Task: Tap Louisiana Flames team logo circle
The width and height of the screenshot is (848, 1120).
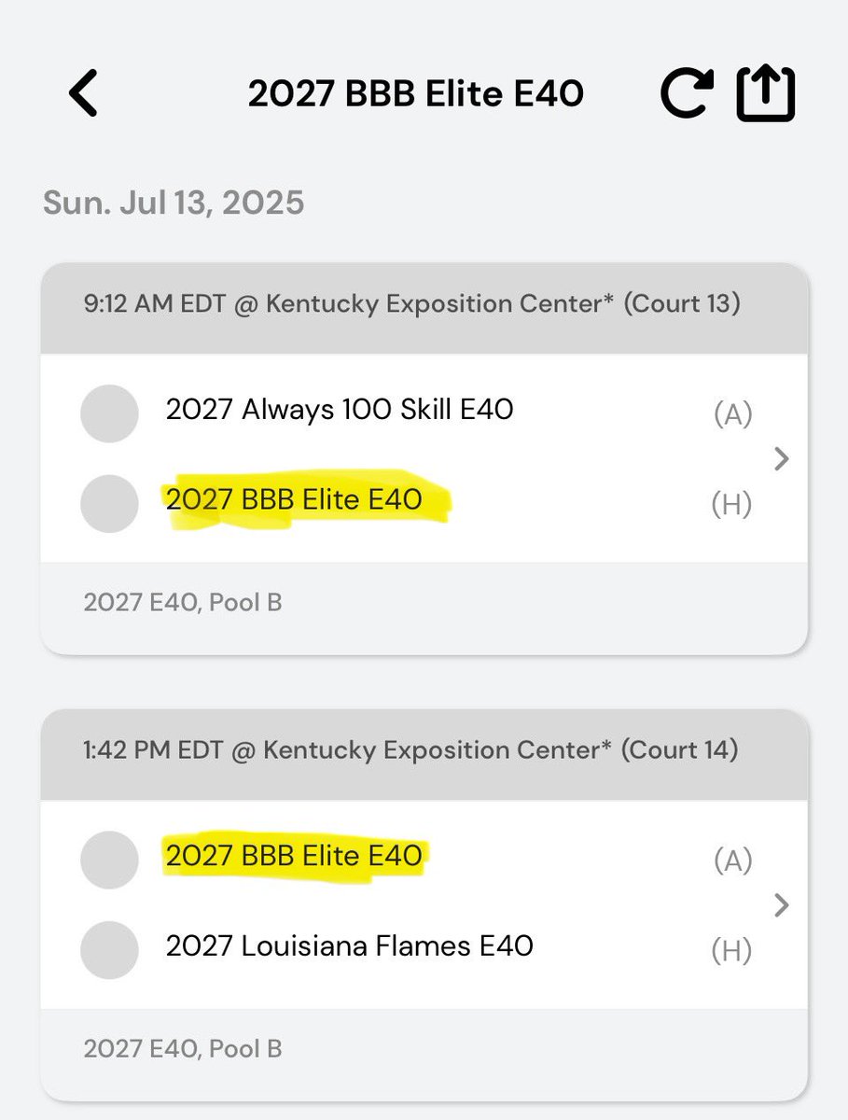Action: coord(109,950)
